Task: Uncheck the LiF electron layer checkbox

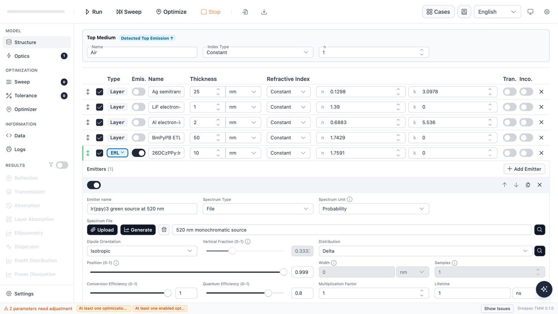Action: tap(100, 107)
